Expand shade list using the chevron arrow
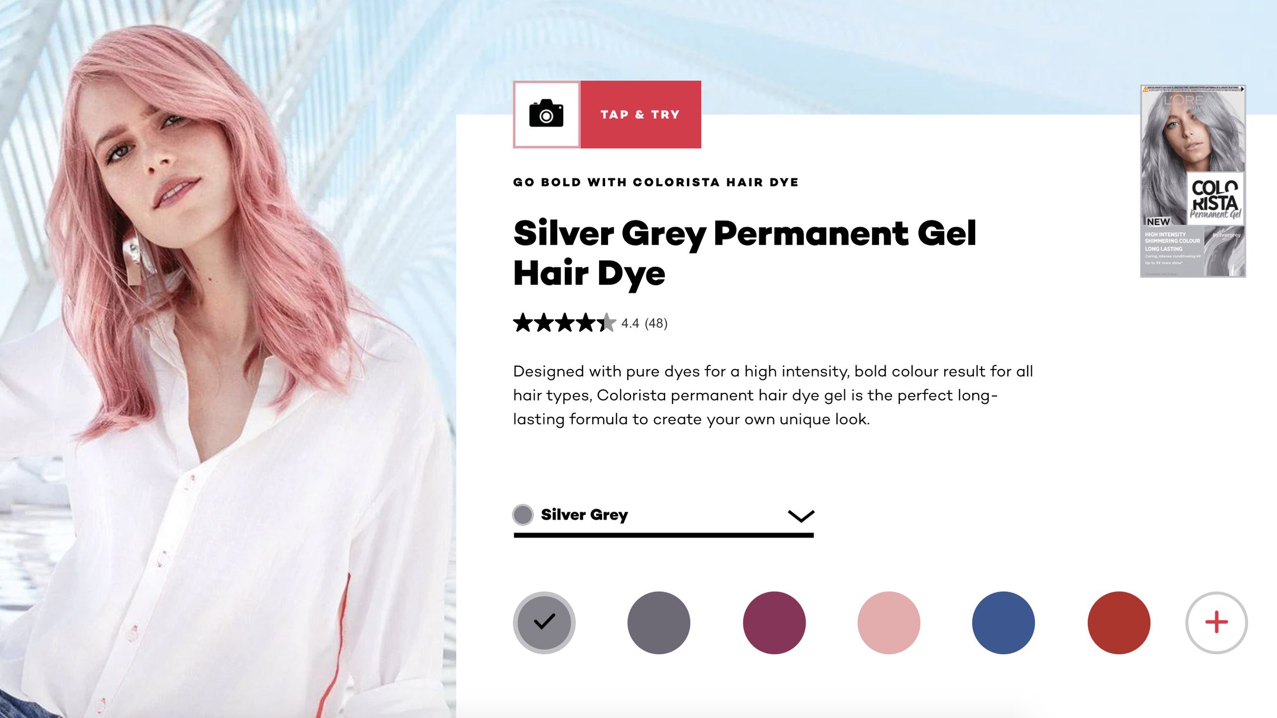1277x718 pixels. [x=801, y=516]
